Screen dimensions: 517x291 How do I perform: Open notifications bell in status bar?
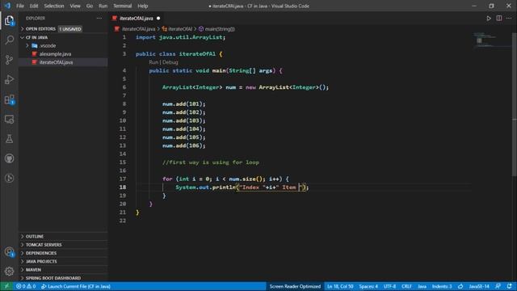pos(510,286)
